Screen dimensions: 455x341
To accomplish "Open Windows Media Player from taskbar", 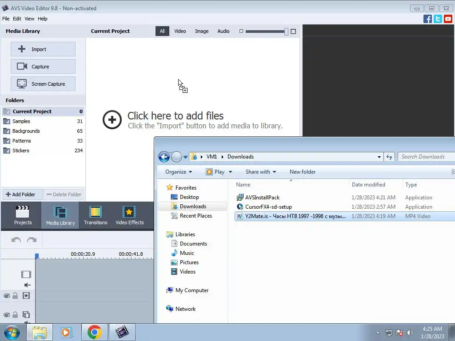I will [x=66, y=332].
